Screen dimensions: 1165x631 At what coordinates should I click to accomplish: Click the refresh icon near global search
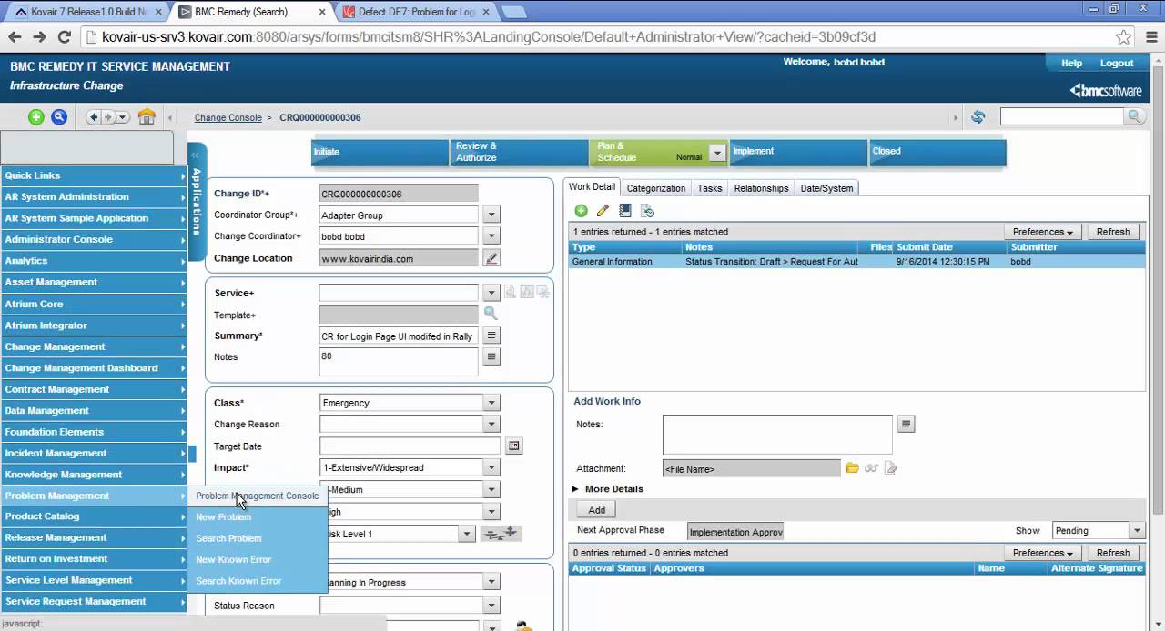pyautogui.click(x=978, y=117)
